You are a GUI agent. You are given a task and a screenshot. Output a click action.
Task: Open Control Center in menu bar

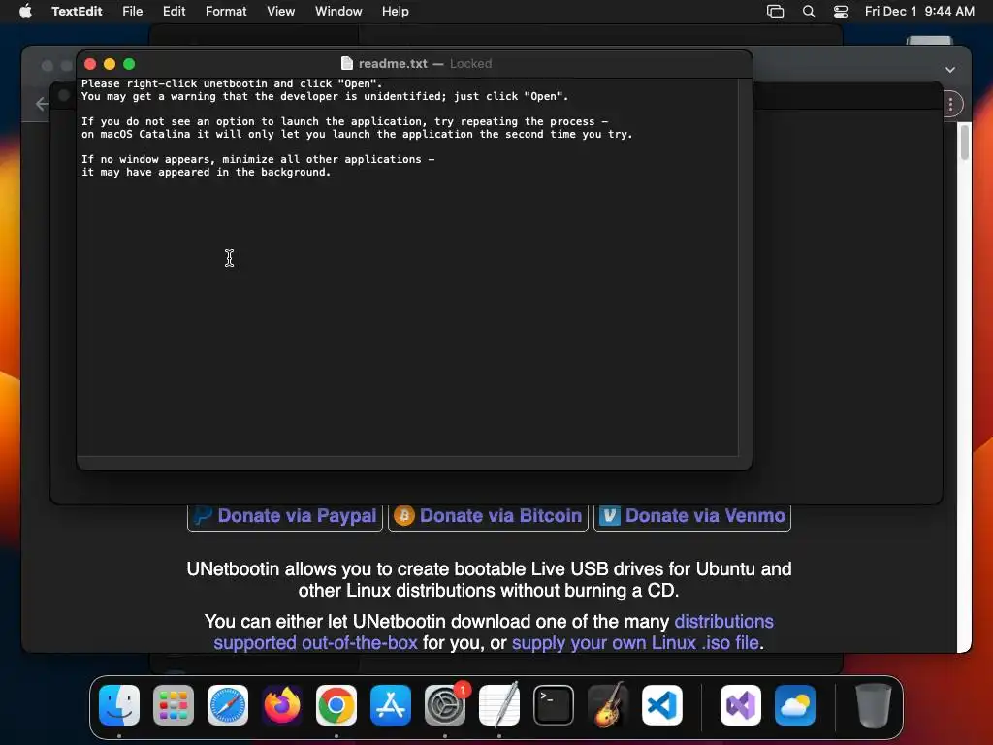click(x=841, y=12)
